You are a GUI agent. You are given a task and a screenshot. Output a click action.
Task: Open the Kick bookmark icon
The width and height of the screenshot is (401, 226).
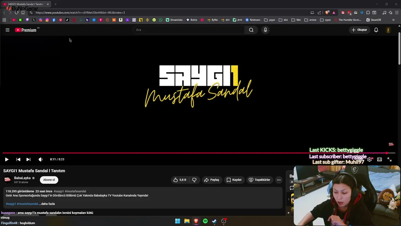pyautogui.click(x=20, y=20)
